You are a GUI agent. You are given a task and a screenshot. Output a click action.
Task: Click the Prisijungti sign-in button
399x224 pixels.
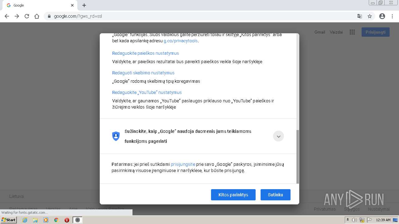[376, 32]
